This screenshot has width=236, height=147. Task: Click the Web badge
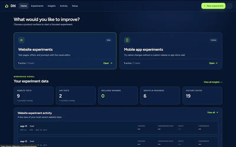(109, 40)
